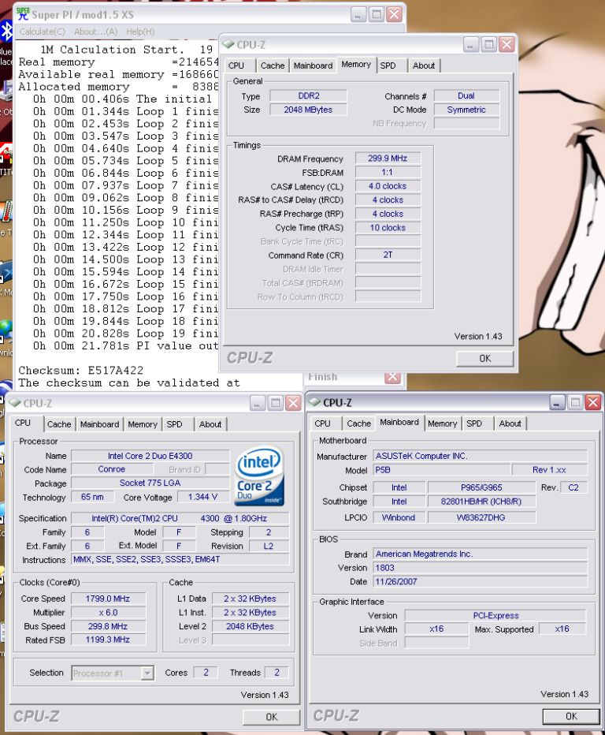Click the Cycle Time (tRAS) value 10 clocks

(388, 228)
